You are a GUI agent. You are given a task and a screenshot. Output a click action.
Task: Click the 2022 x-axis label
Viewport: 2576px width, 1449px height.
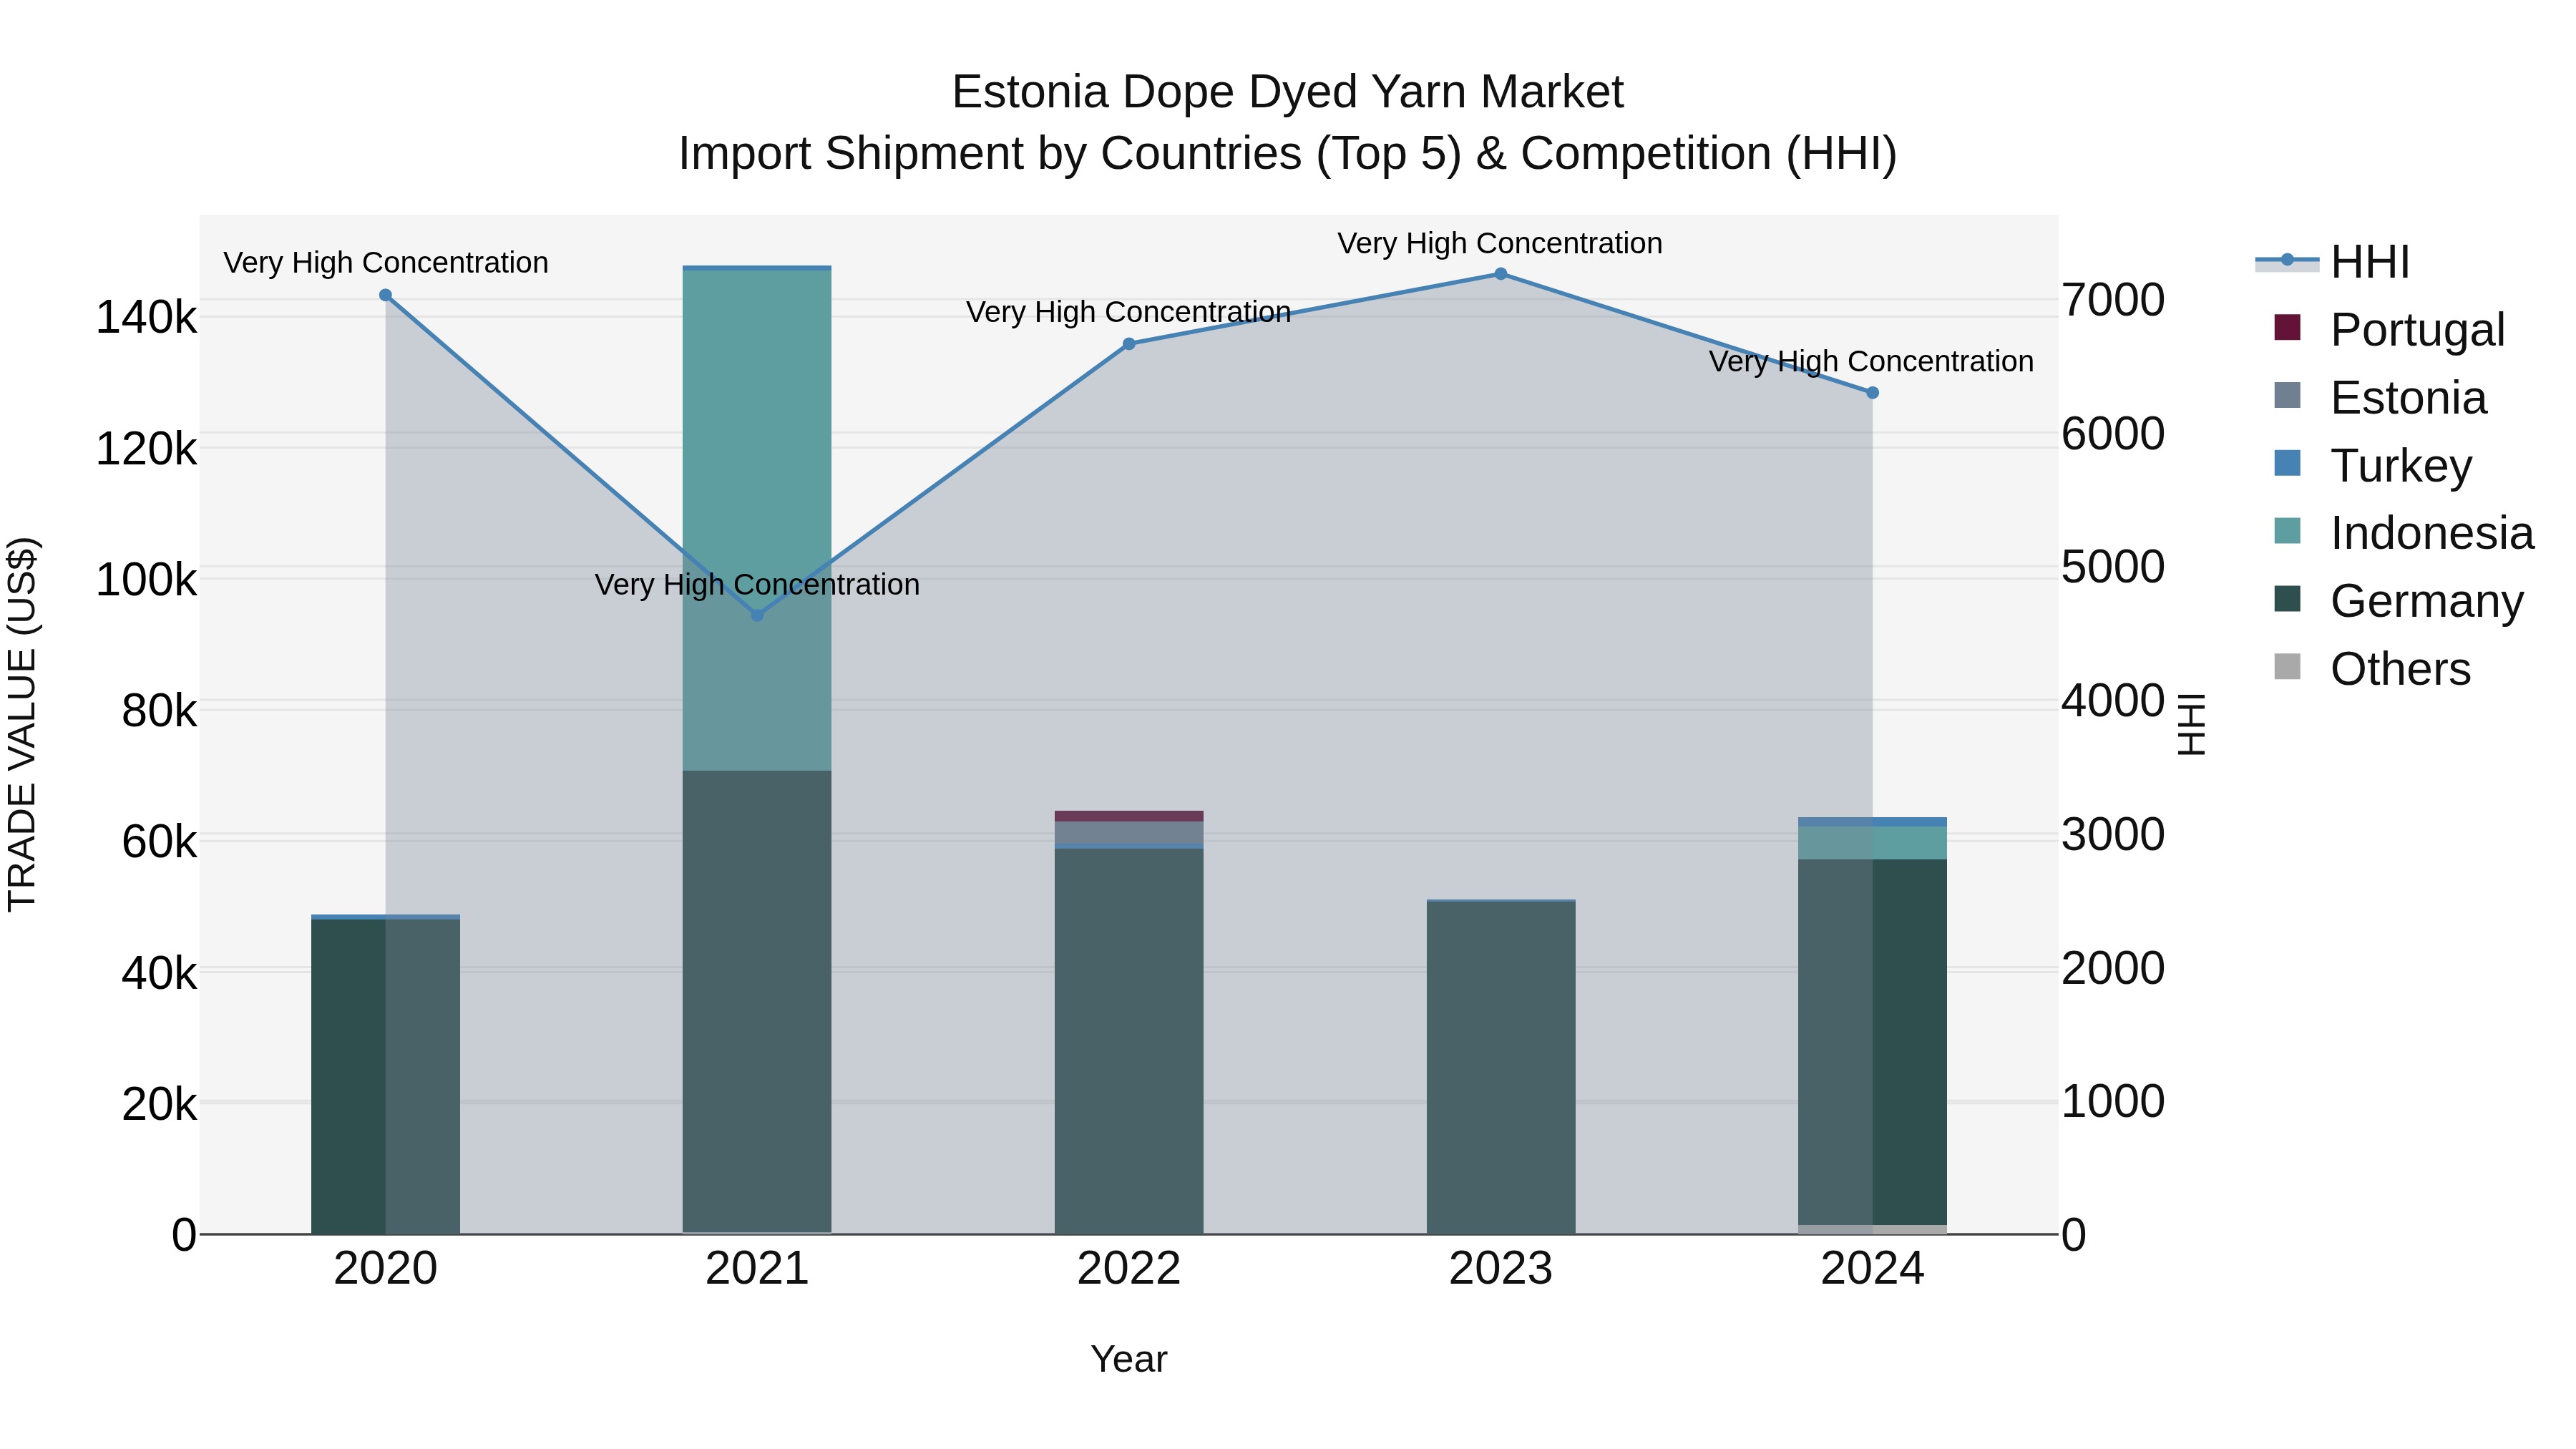(1129, 1269)
